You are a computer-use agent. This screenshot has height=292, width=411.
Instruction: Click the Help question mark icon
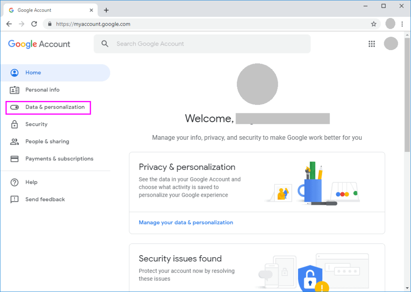click(x=14, y=182)
